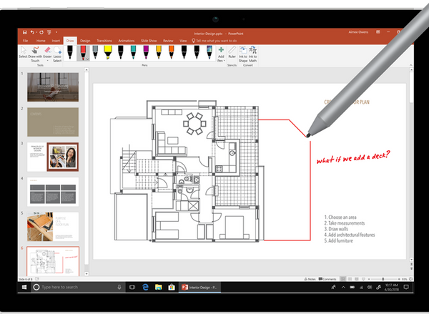Click the Type here to search box

[78, 287]
